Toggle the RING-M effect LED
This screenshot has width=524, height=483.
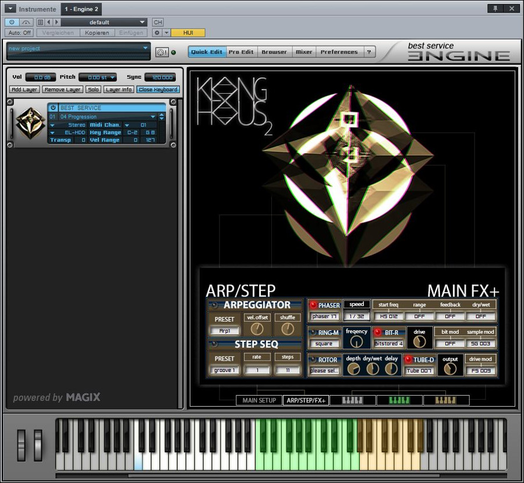point(313,333)
